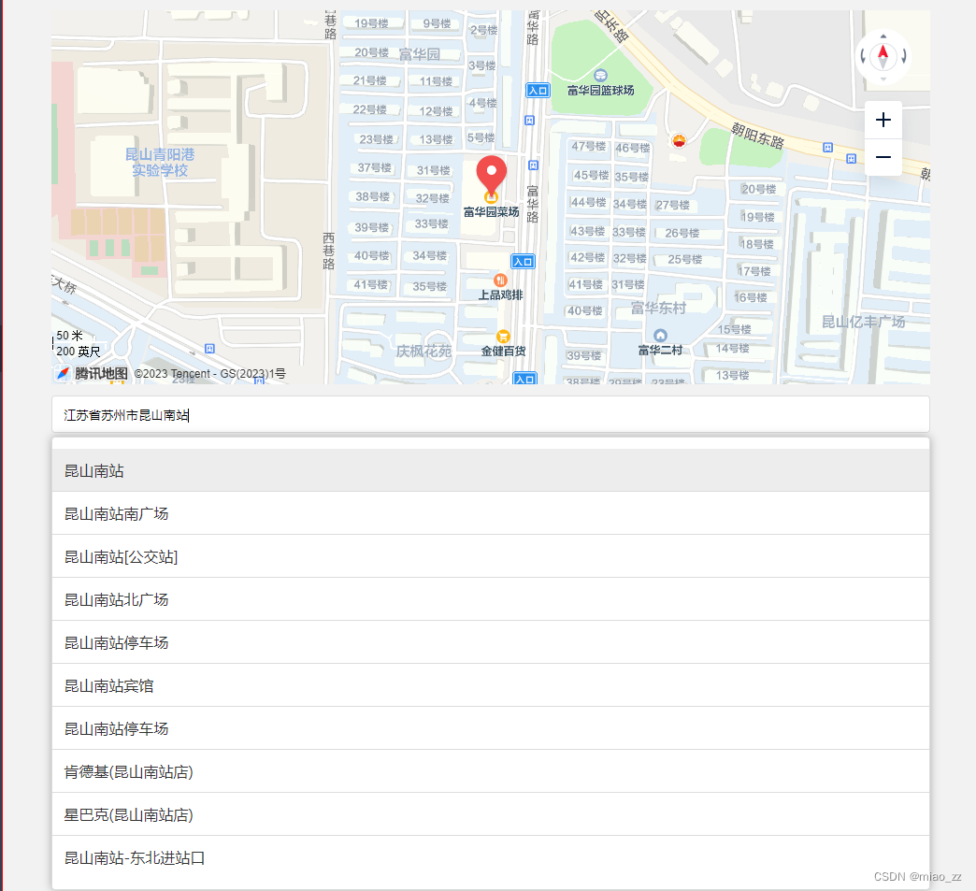Click the 昆山青阳港实验学校 map label
Image resolution: width=976 pixels, height=891 pixels.
click(x=160, y=163)
